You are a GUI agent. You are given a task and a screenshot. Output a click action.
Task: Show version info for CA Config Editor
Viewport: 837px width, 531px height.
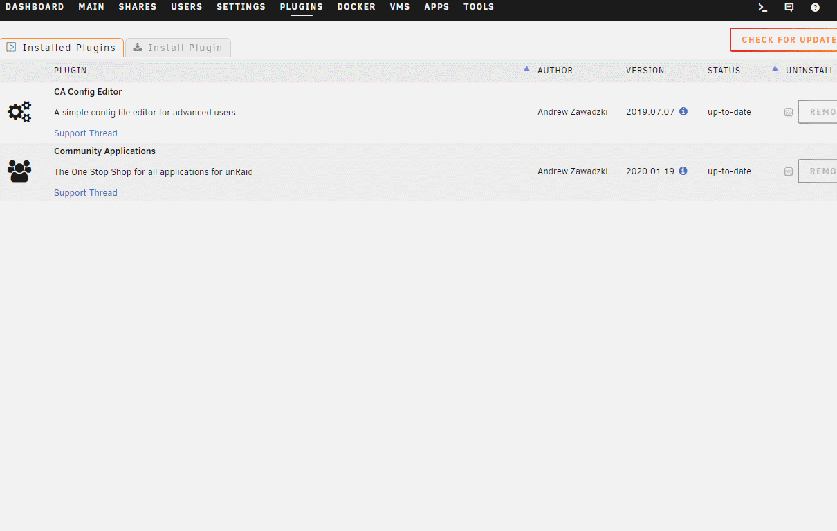click(683, 111)
